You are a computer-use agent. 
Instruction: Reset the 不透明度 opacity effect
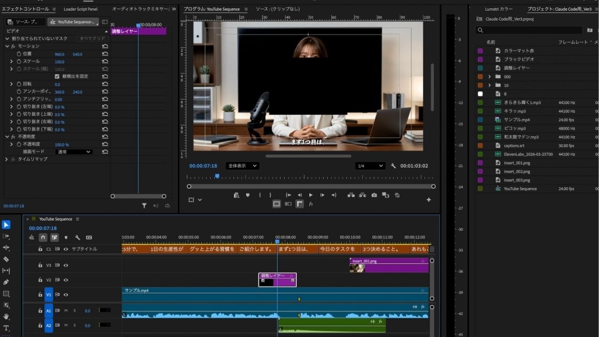pos(105,137)
